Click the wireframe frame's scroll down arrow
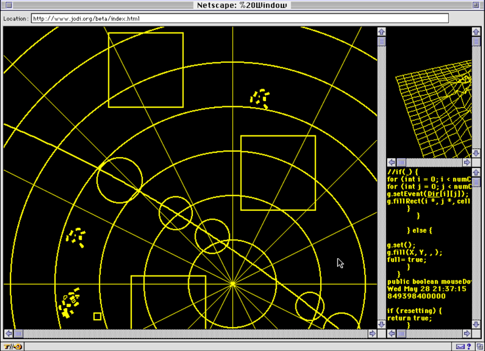The height and width of the screenshot is (351, 485). coord(476,153)
